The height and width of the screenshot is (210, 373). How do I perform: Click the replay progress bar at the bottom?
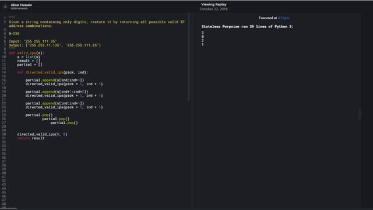[9, 208]
